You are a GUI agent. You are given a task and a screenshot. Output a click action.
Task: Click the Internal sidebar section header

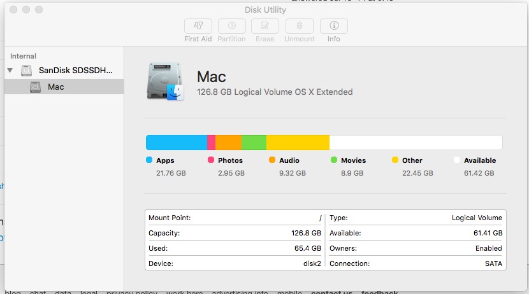click(x=23, y=56)
